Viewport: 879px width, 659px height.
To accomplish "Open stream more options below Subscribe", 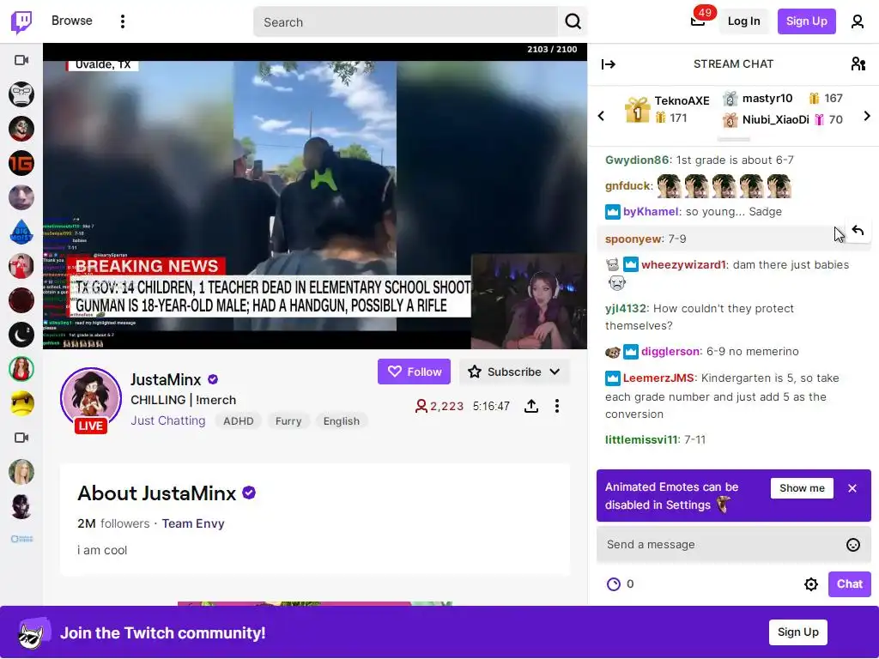I will (556, 406).
